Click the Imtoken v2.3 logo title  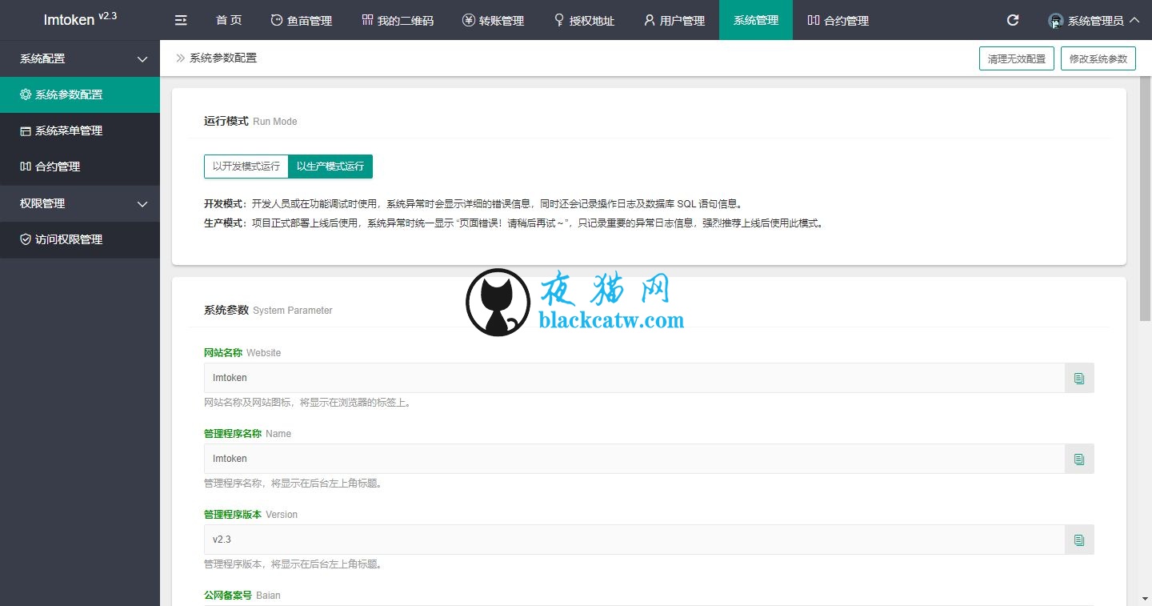[80, 19]
